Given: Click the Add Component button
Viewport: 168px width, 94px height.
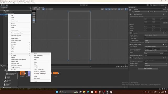Looking at the screenshot, I should (148, 68).
